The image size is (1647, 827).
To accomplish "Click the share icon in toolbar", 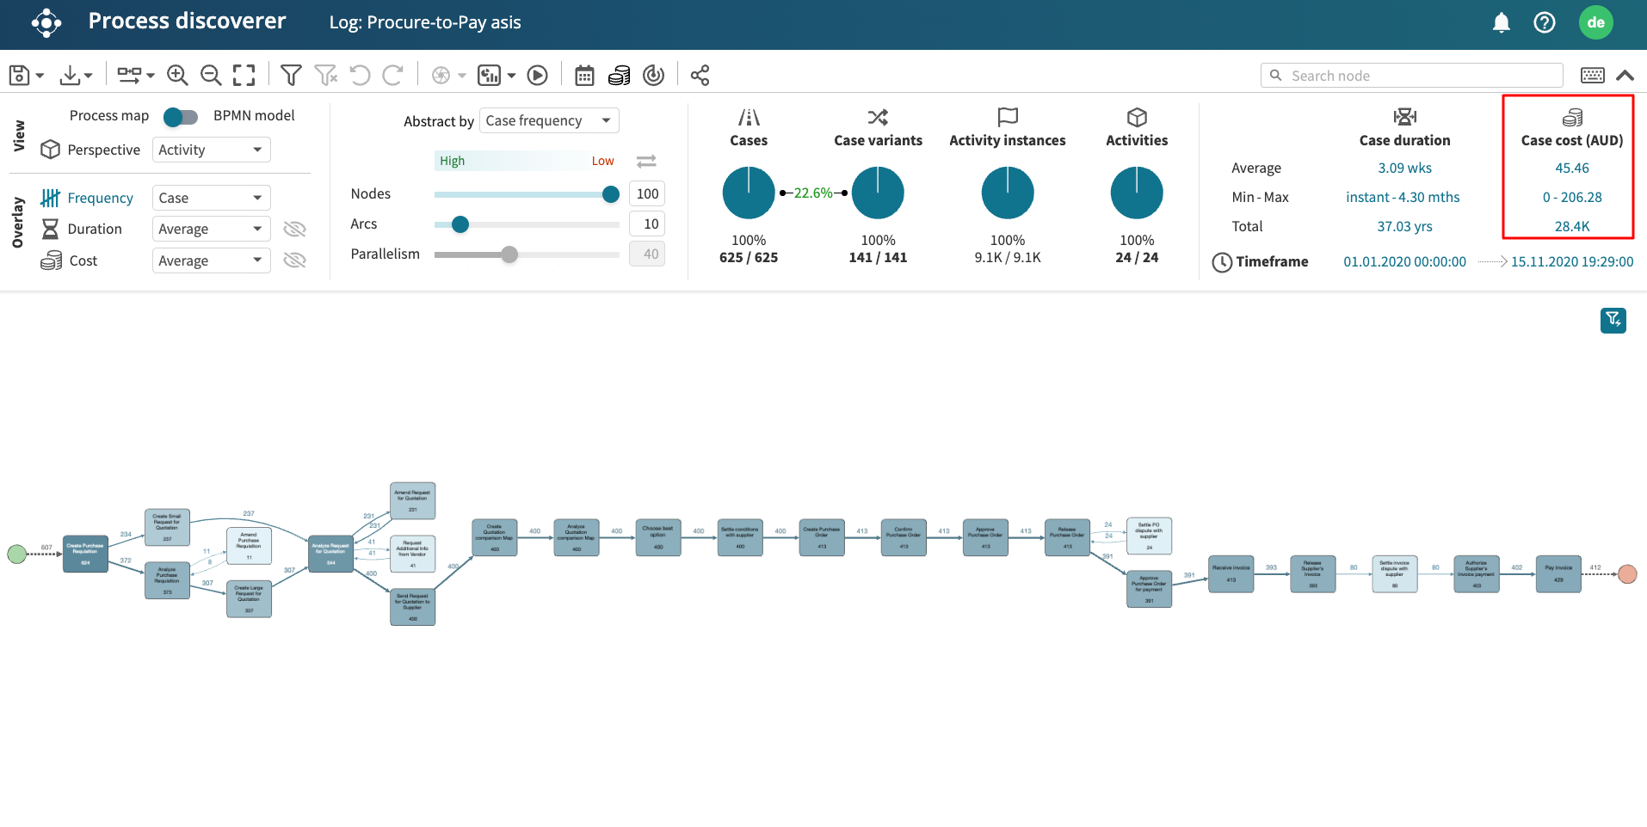I will click(x=700, y=76).
